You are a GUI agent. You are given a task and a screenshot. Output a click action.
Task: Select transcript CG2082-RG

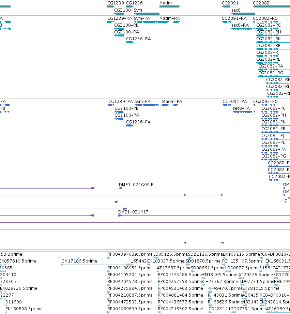(274, 76)
